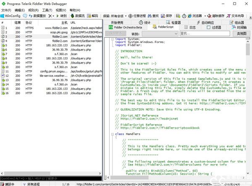Image resolution: width=252 pixels, height=186 pixels.
Task: Switch to the 检查器 inspectors tab
Action: pos(173,23)
